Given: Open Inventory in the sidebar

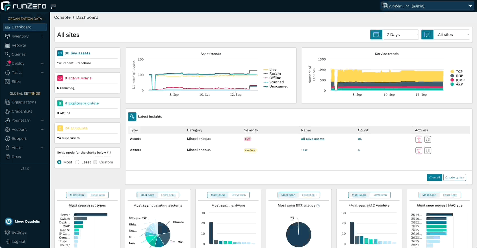Looking at the screenshot, I should point(20,36).
